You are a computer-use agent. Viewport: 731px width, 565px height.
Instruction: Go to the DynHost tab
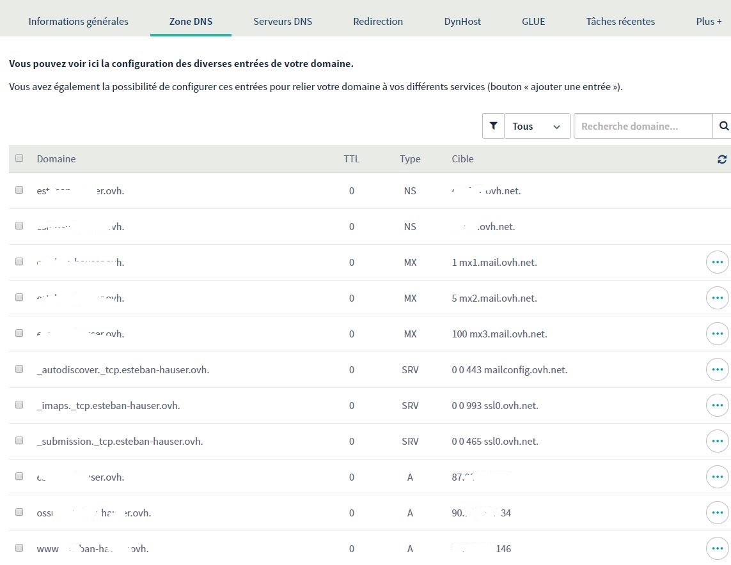click(462, 22)
